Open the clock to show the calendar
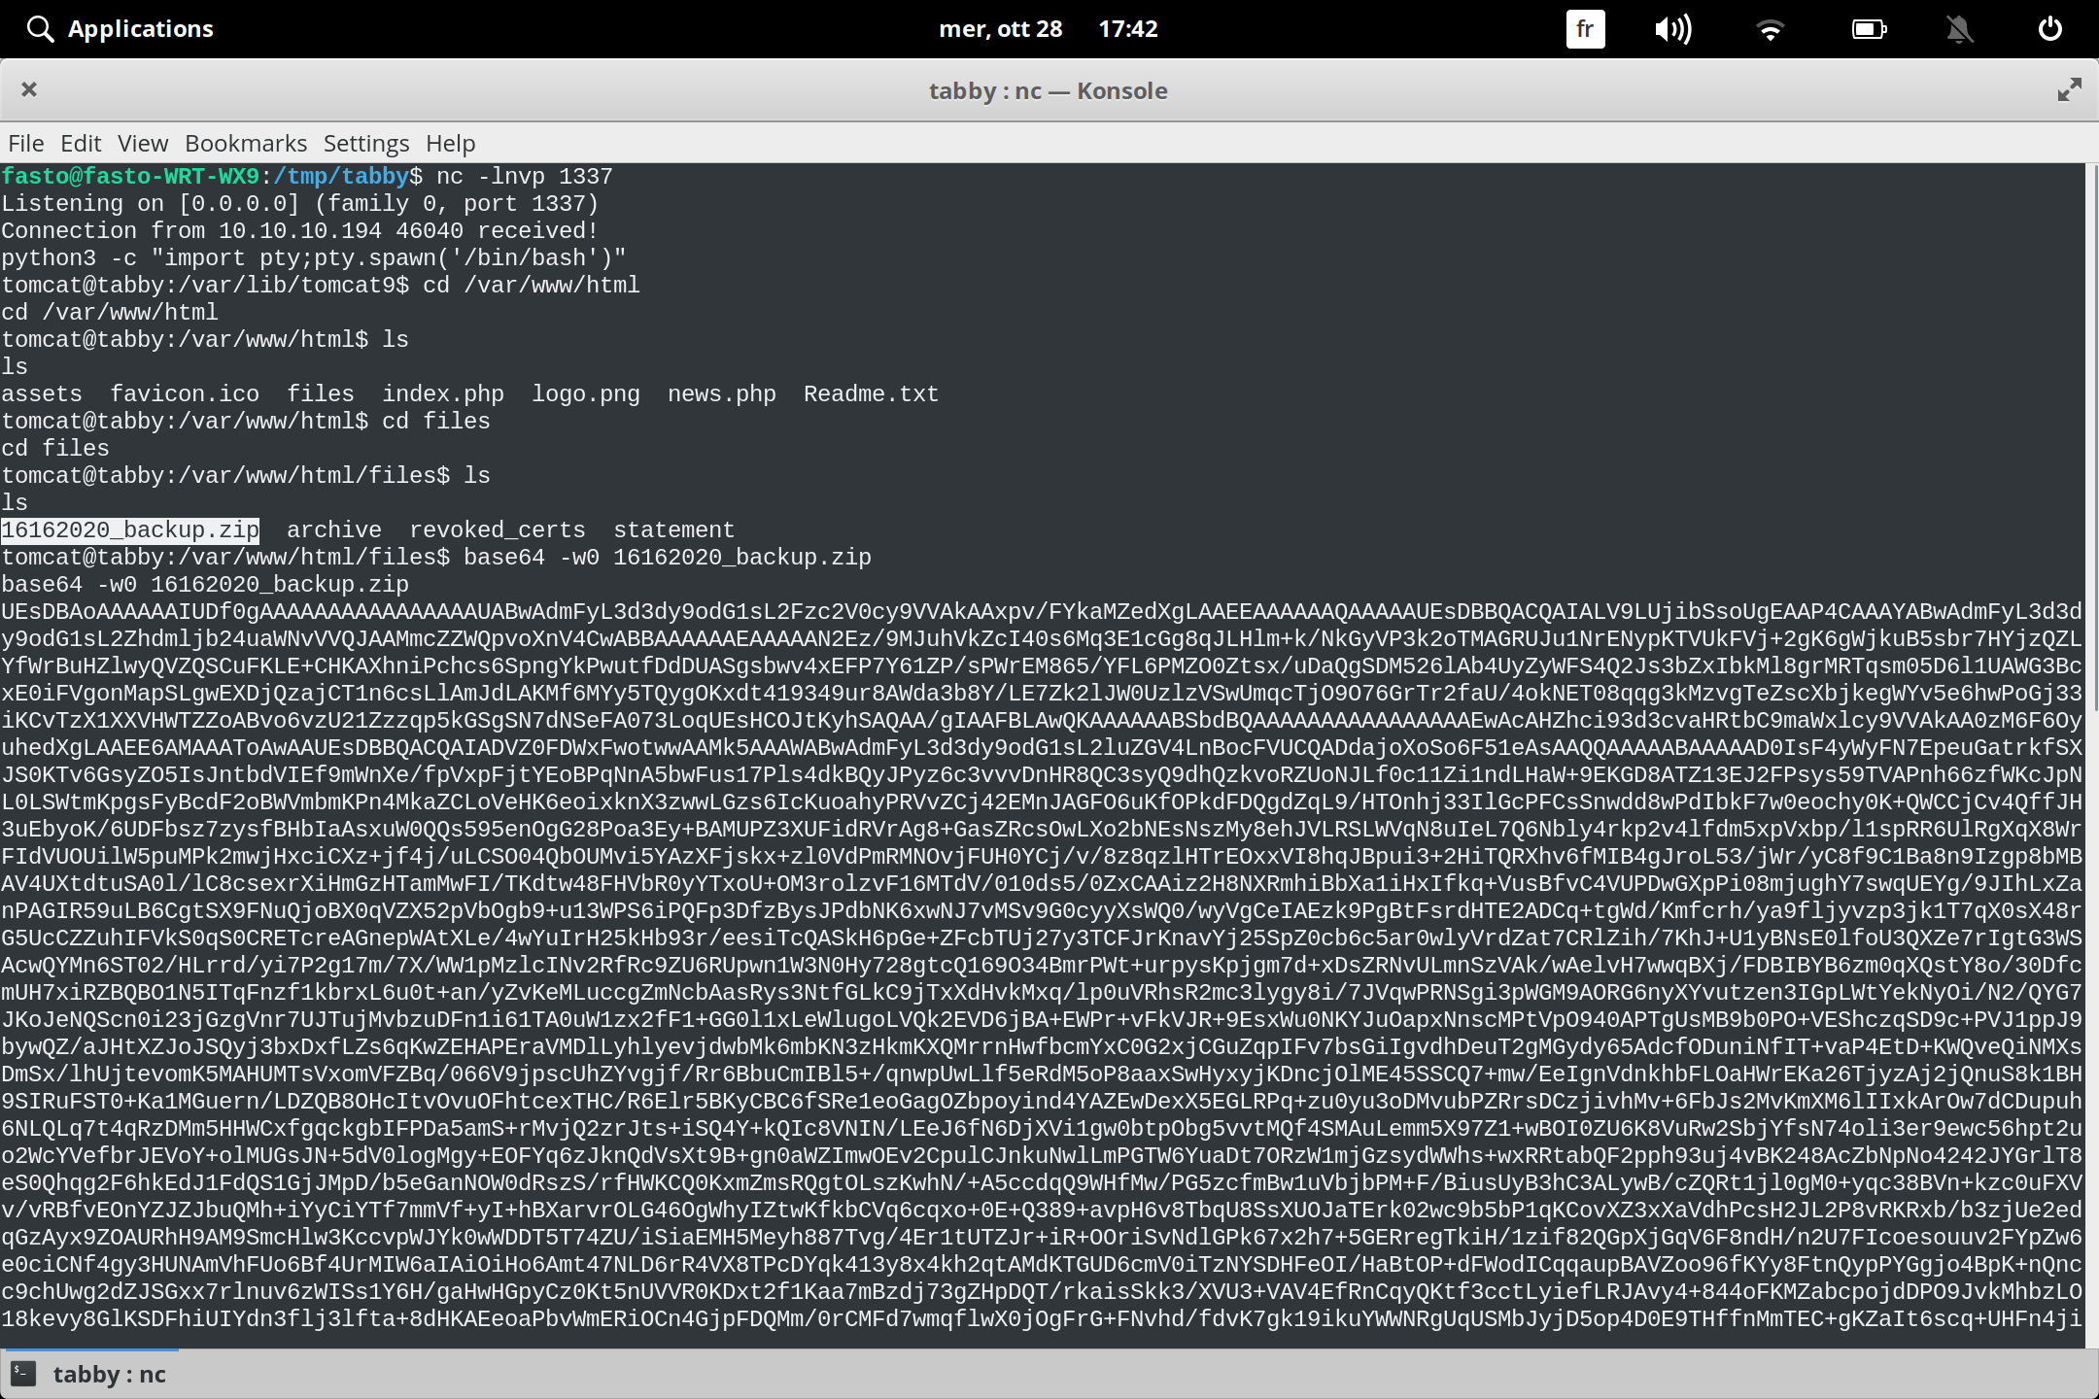Viewport: 2099px width, 1399px height. (1127, 28)
